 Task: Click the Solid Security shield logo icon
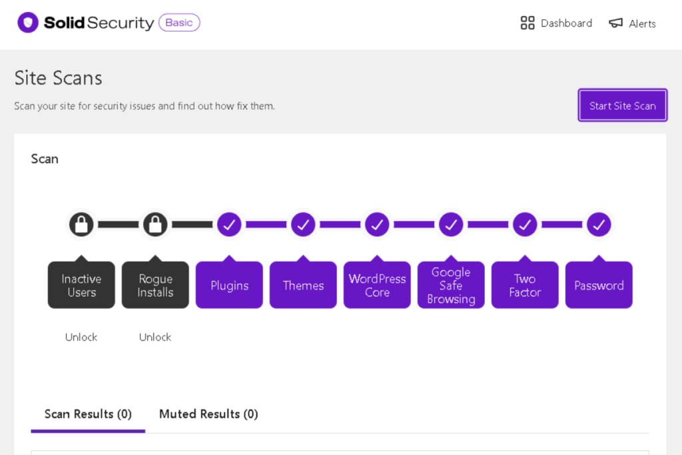click(x=27, y=22)
